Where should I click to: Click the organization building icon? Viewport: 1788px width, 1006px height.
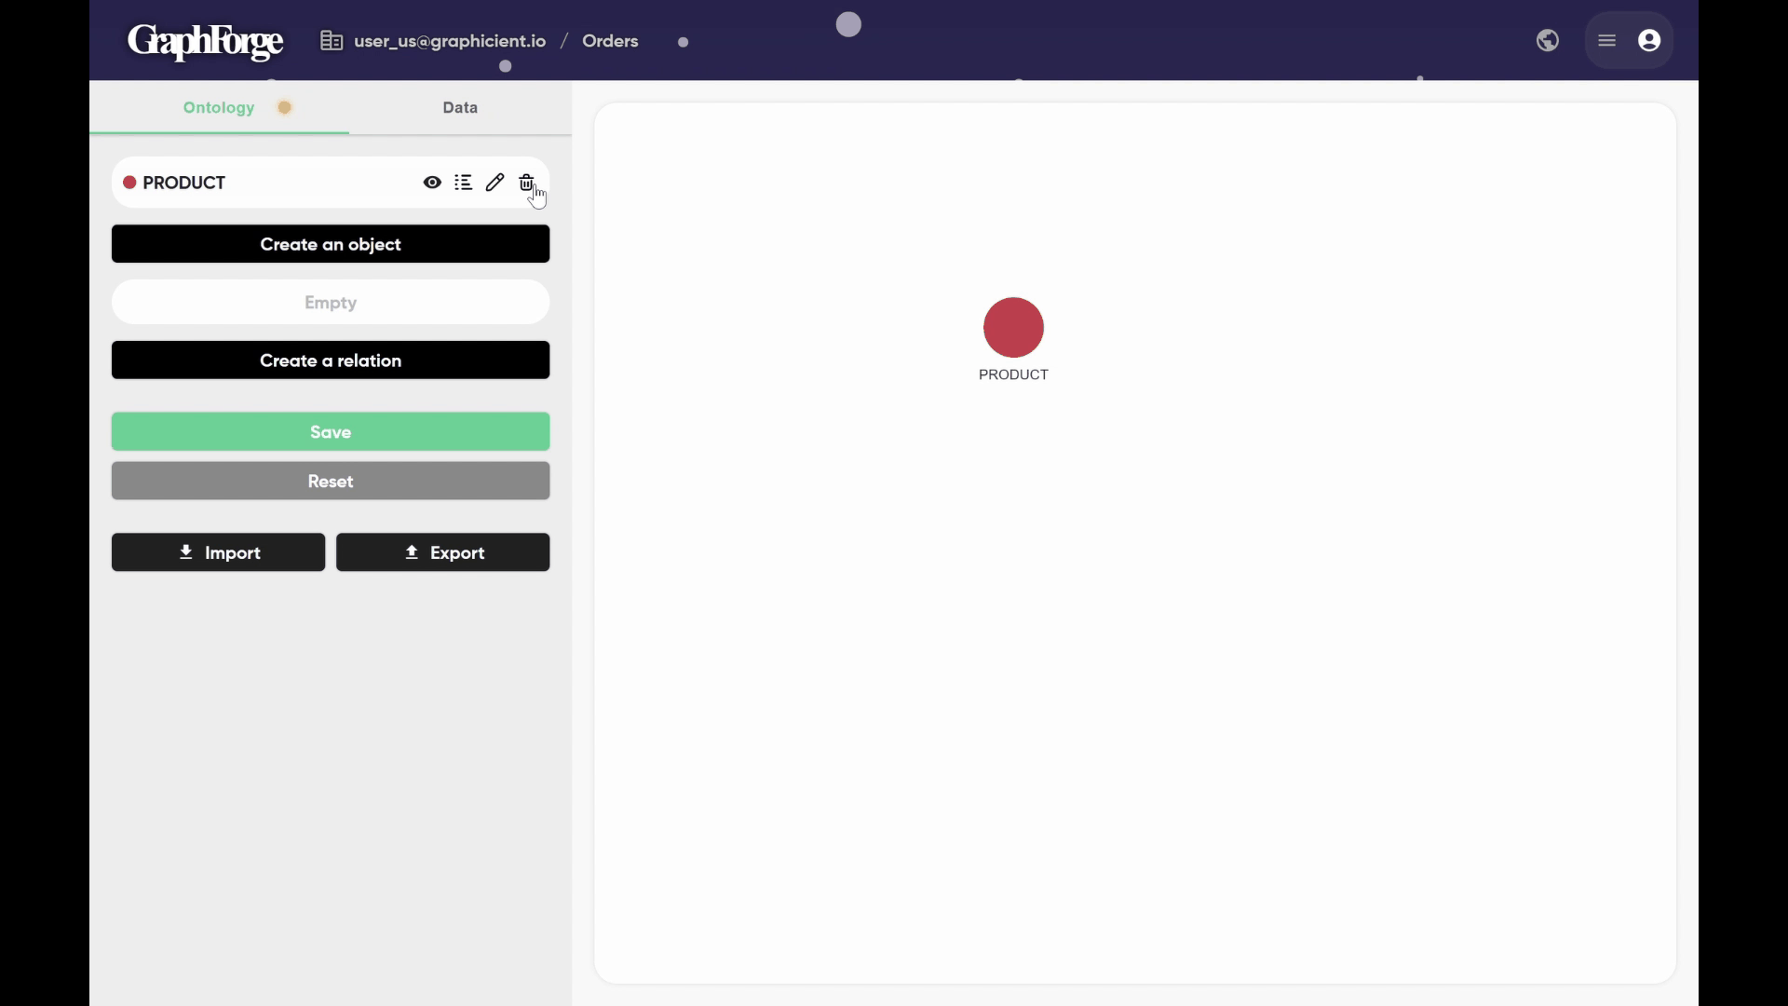click(x=332, y=41)
